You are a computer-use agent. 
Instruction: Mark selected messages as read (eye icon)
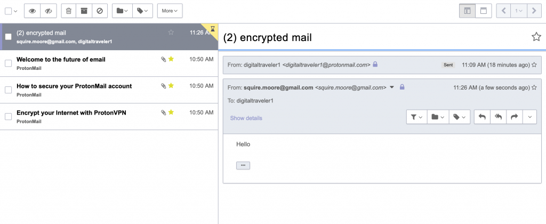click(33, 11)
